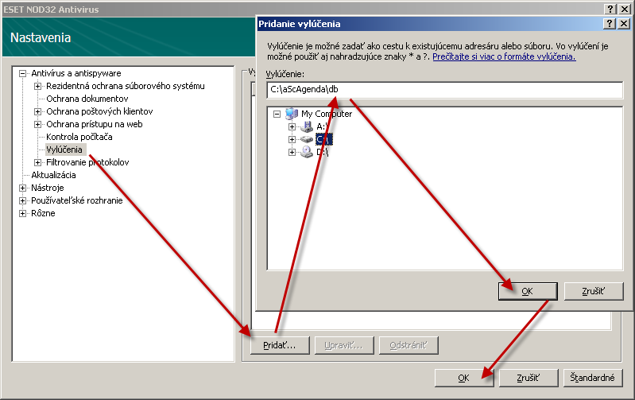The height and width of the screenshot is (400, 635).
Task: Select Používateľské rozhranie item
Action: pyautogui.click(x=76, y=200)
